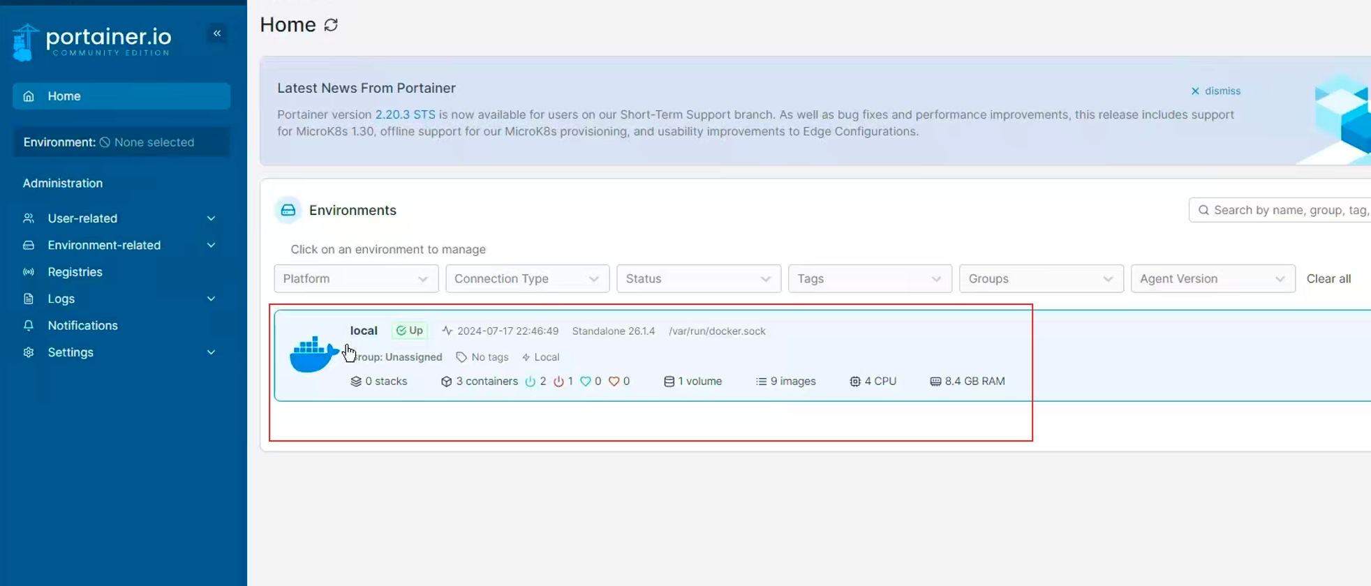Open the Logs menu item
Image resolution: width=1371 pixels, height=586 pixels.
[121, 299]
